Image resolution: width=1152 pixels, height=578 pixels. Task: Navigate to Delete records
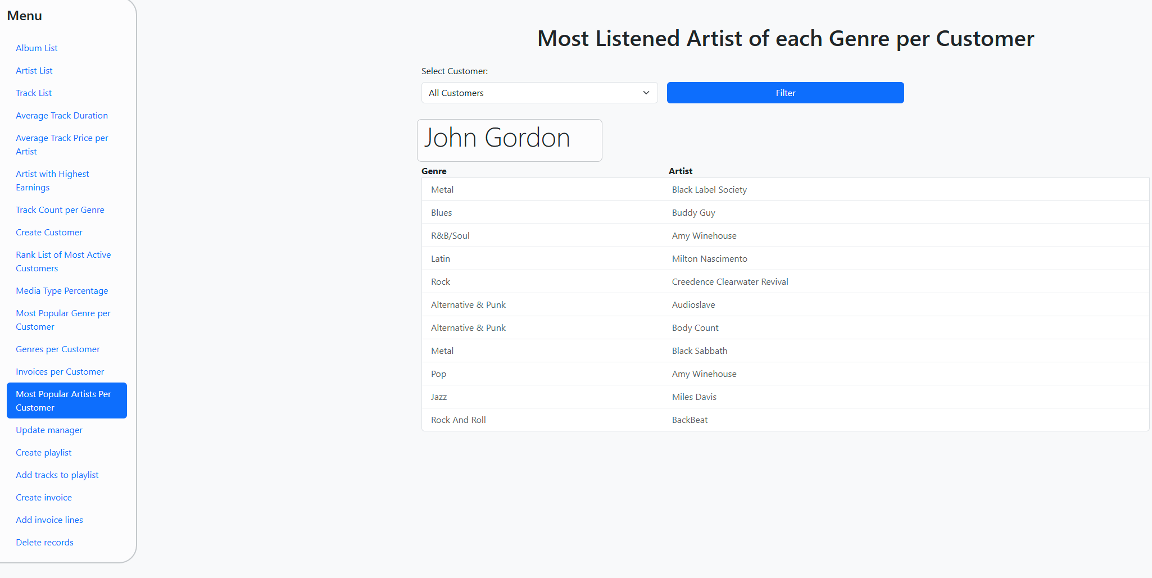[44, 543]
